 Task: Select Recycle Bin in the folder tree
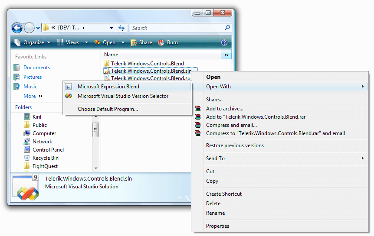(45, 158)
